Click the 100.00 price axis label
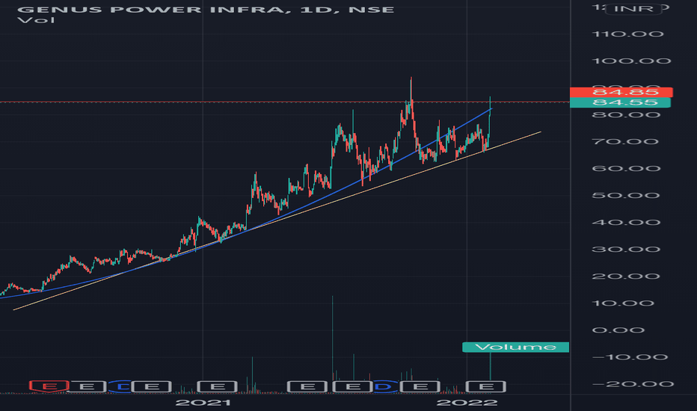This screenshot has height=411, width=697. click(x=631, y=61)
